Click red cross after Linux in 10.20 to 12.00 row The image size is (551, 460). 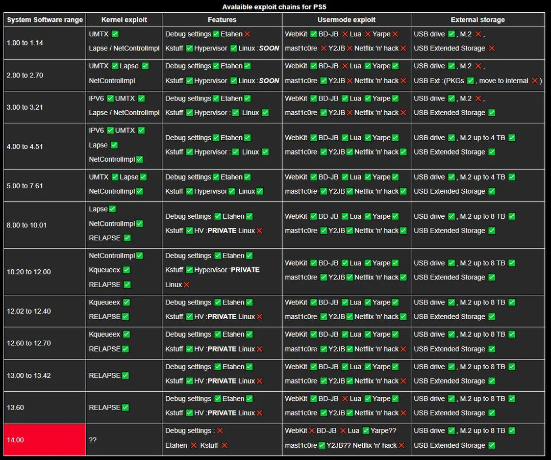(187, 285)
